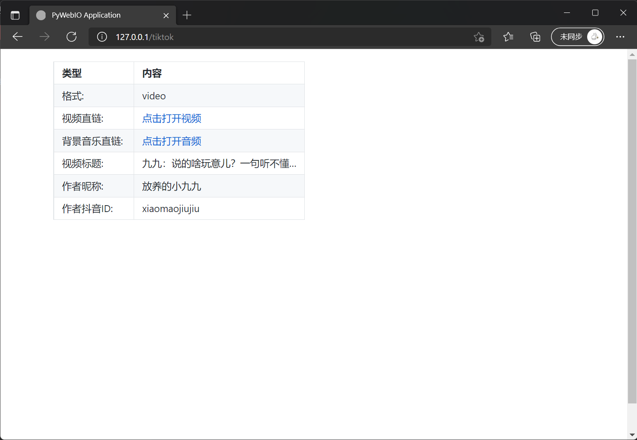This screenshot has height=440, width=637.
Task: Click the 点击打开视频 link
Action: pos(171,118)
